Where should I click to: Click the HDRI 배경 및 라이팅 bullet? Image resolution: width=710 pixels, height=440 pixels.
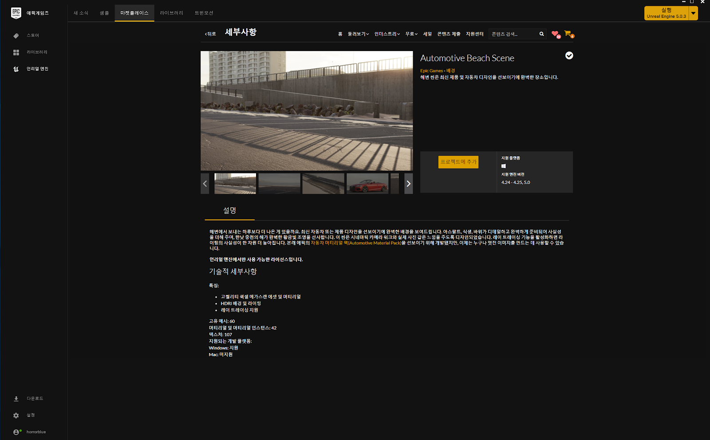[x=241, y=304]
